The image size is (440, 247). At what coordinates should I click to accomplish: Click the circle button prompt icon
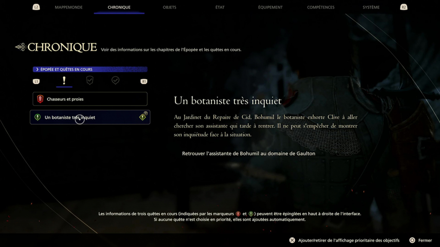point(412,240)
